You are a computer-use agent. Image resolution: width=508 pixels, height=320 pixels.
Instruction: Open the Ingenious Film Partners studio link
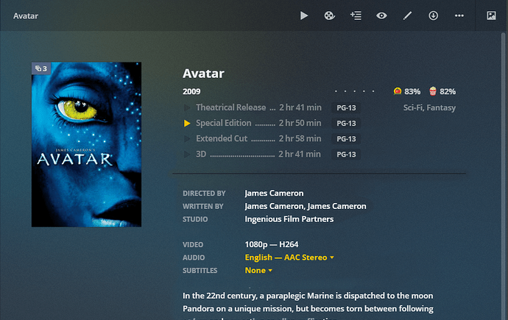289,219
